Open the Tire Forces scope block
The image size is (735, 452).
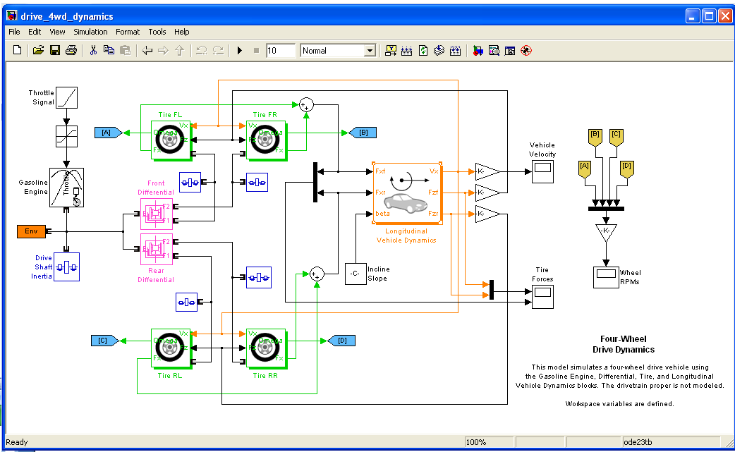[x=542, y=297]
